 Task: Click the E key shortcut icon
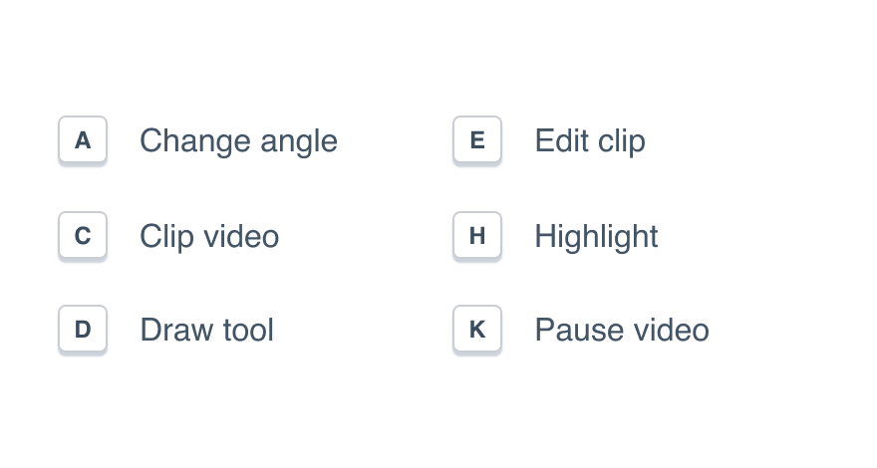pos(477,140)
